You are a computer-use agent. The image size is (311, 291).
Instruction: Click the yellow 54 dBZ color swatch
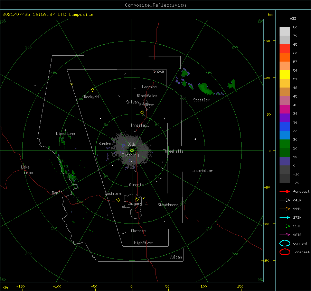point(285,74)
